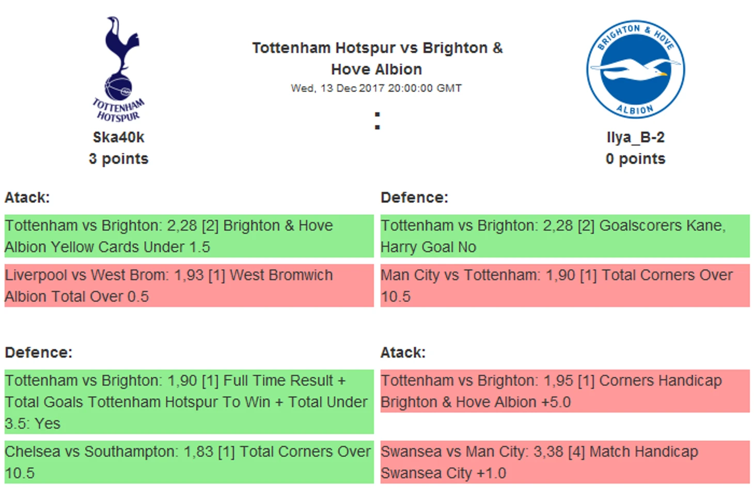Click the left Defence section heading
Image resolution: width=754 pixels, height=495 pixels.
click(39, 353)
